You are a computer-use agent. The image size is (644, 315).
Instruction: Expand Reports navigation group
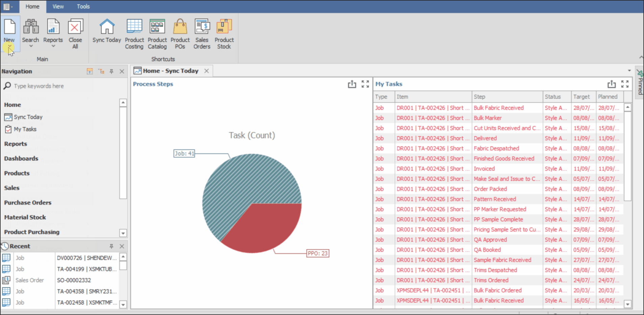[x=16, y=144]
